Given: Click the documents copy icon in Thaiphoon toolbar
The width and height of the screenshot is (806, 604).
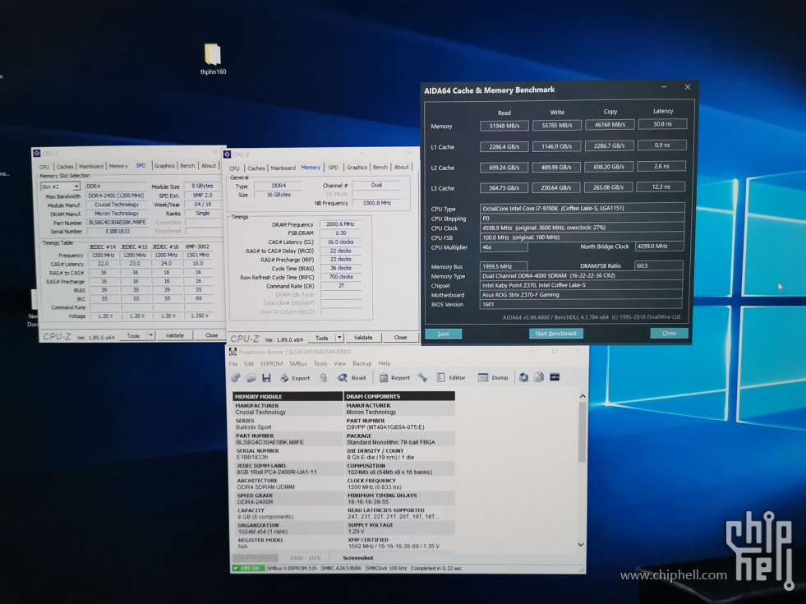Looking at the screenshot, I should tap(539, 377).
